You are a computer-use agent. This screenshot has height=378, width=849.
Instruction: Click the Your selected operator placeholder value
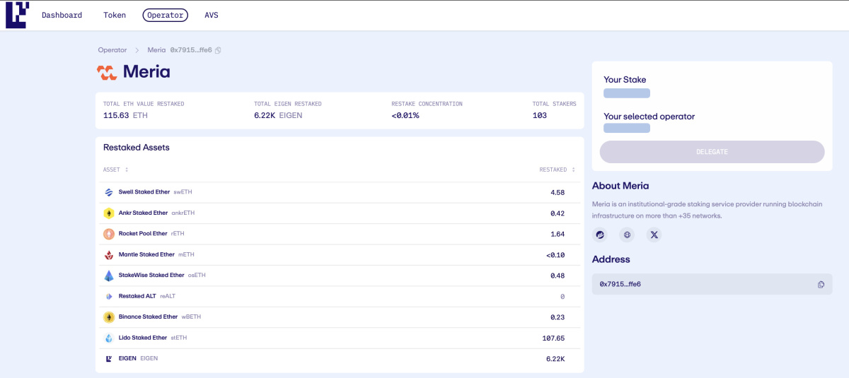click(x=627, y=128)
